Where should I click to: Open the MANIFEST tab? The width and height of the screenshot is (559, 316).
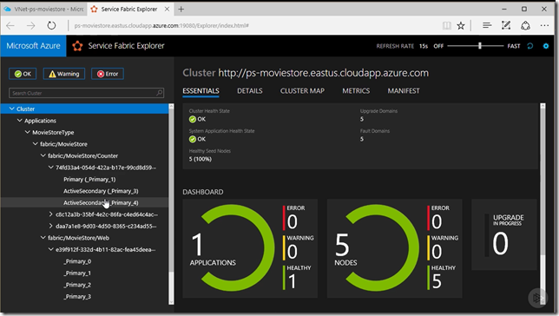[x=404, y=91]
